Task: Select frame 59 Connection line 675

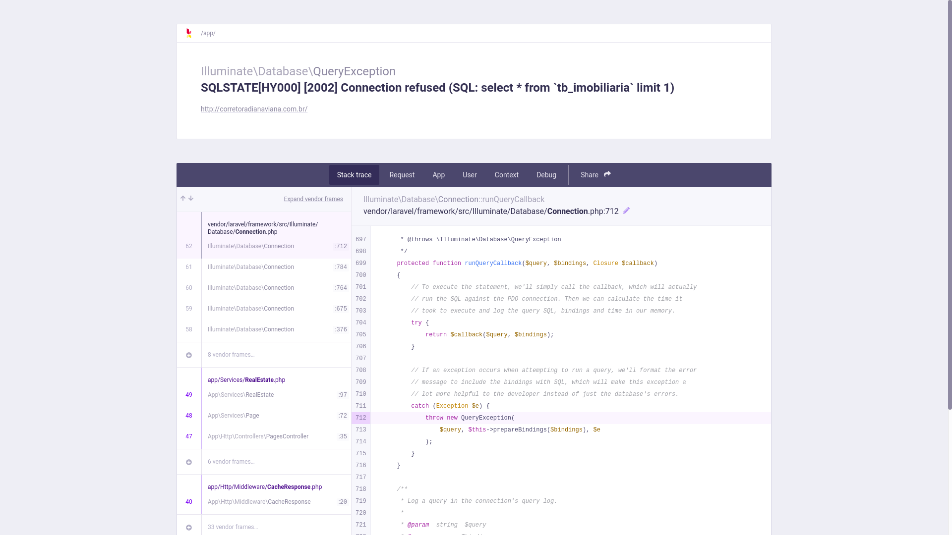Action: [x=264, y=309]
